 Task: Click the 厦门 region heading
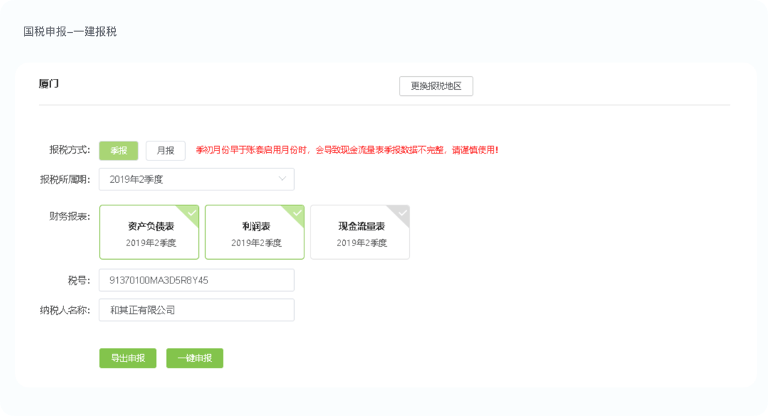coord(49,84)
